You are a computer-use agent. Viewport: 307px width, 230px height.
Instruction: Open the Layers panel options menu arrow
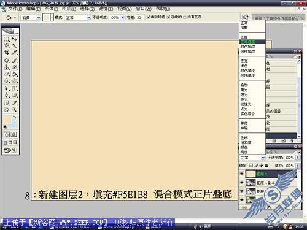pyautogui.click(x=299, y=152)
